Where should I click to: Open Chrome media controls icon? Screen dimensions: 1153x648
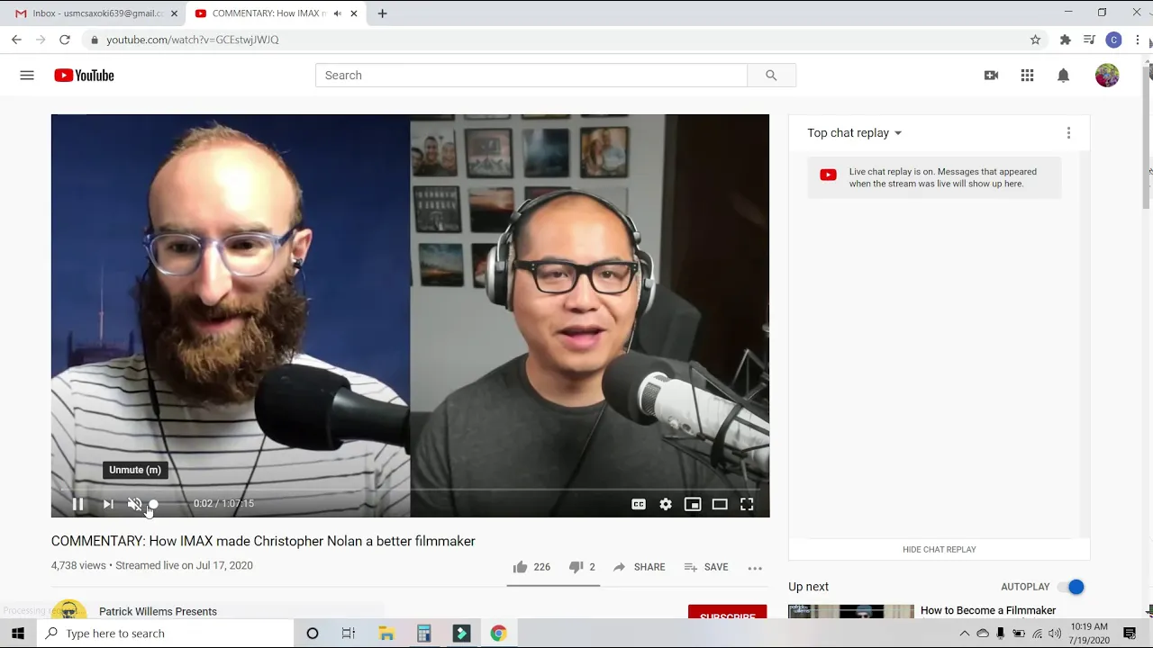(1089, 40)
